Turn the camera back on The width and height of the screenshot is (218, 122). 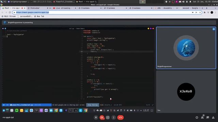coord(102,118)
